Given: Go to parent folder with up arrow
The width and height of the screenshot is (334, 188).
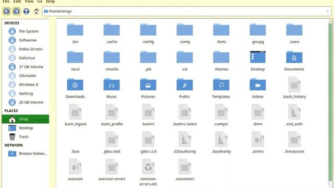Looking at the screenshot, I should pyautogui.click(x=26, y=11).
